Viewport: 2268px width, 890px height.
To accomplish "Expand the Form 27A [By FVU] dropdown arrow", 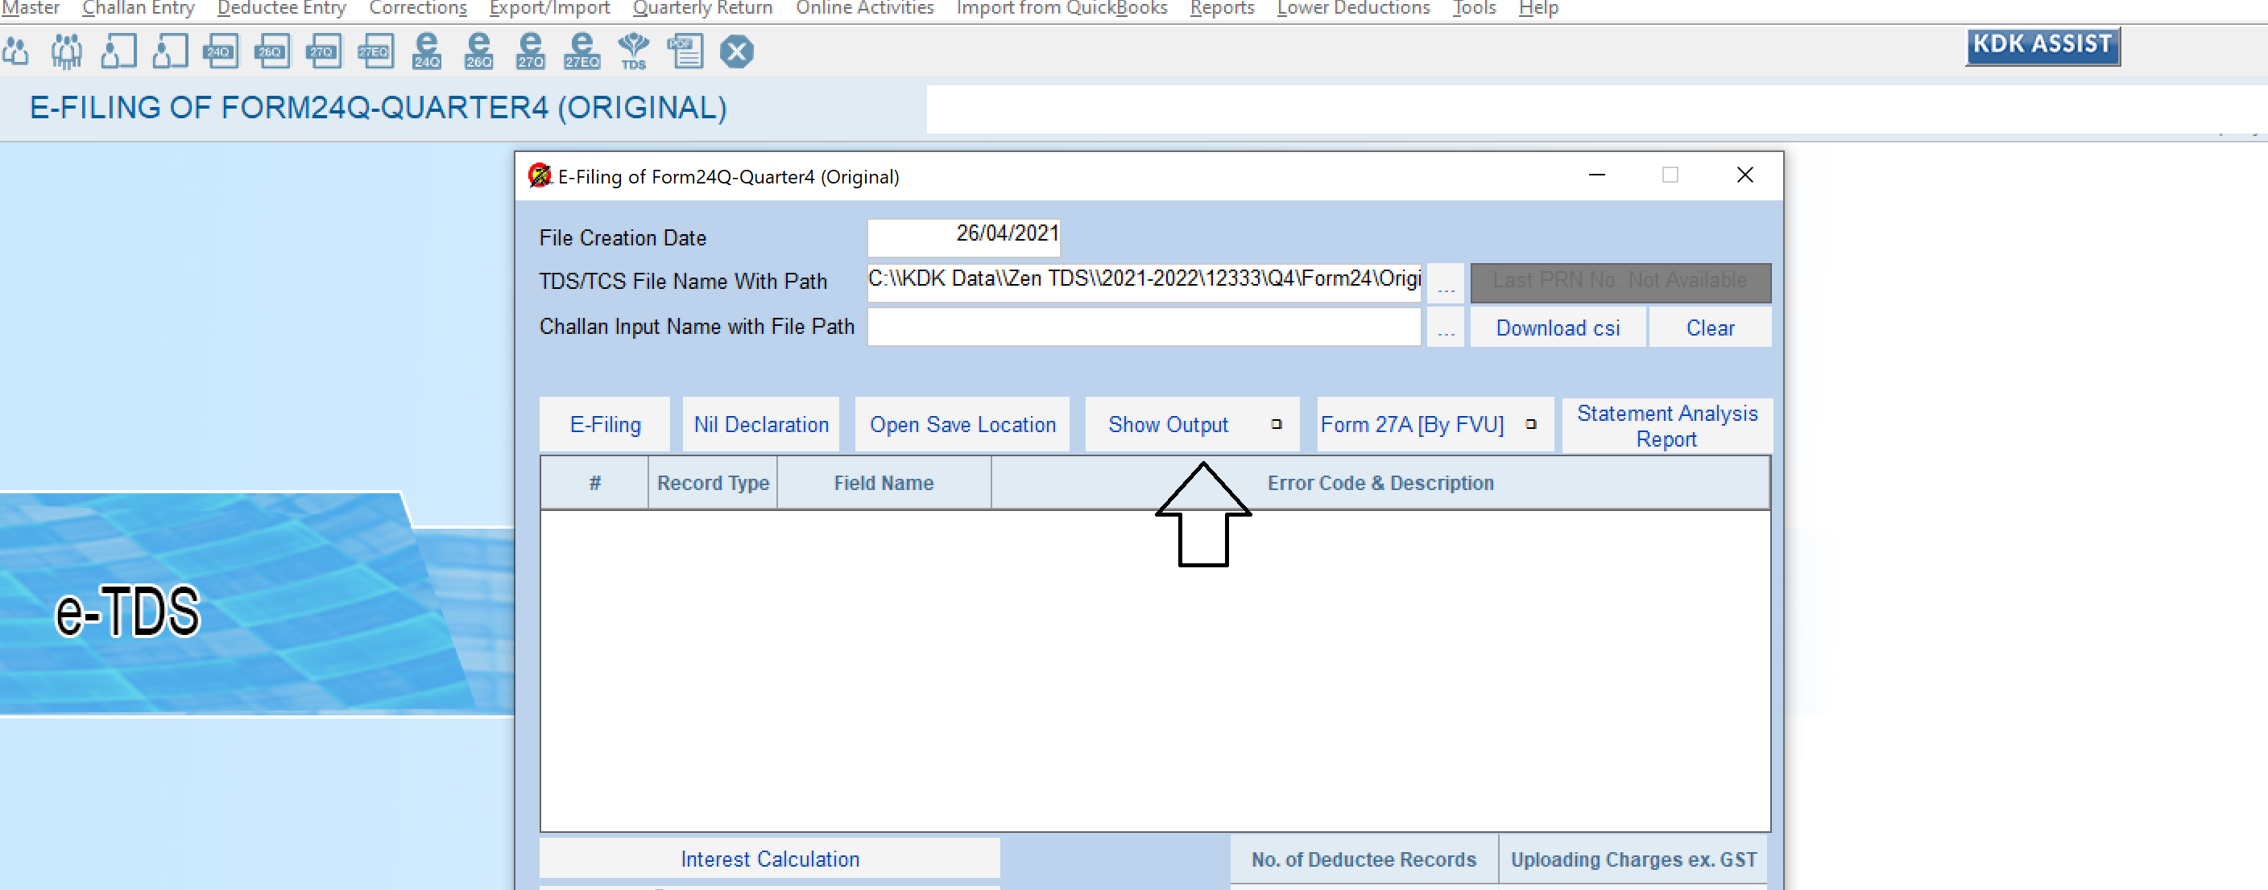I will click(1530, 425).
